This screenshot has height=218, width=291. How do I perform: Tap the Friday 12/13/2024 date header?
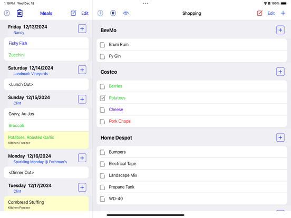pyautogui.click(x=27, y=27)
